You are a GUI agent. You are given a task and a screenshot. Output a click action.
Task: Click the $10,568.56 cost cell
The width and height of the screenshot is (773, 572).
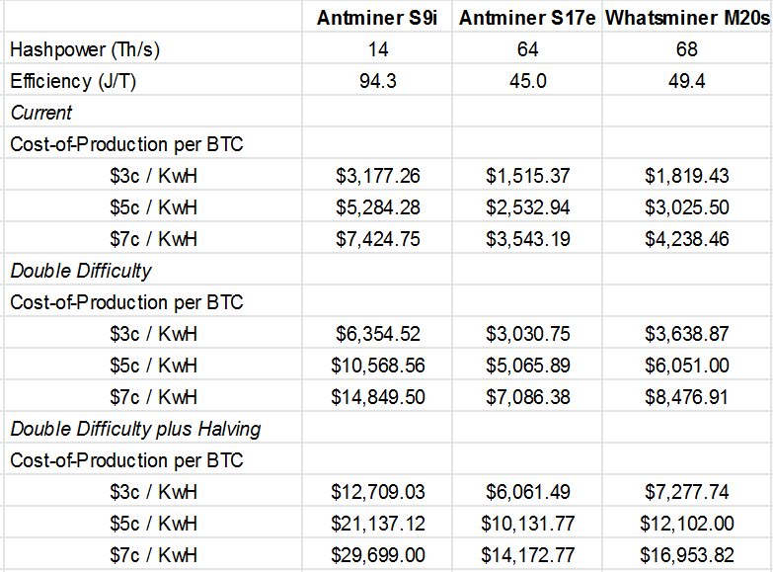tap(378, 366)
